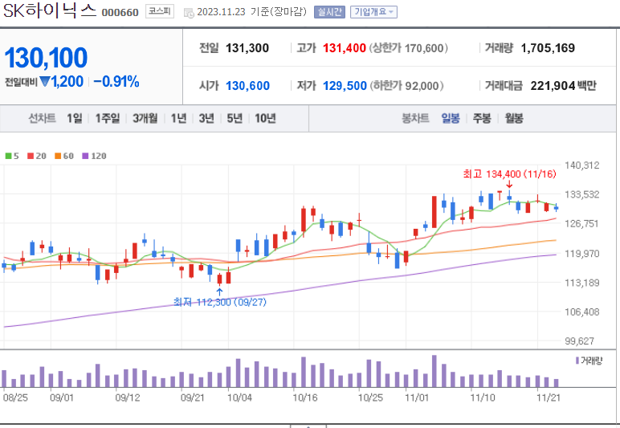620x428 pixels.
Task: Click the 거래대금 value 221,904 백만
Action: (x=563, y=86)
